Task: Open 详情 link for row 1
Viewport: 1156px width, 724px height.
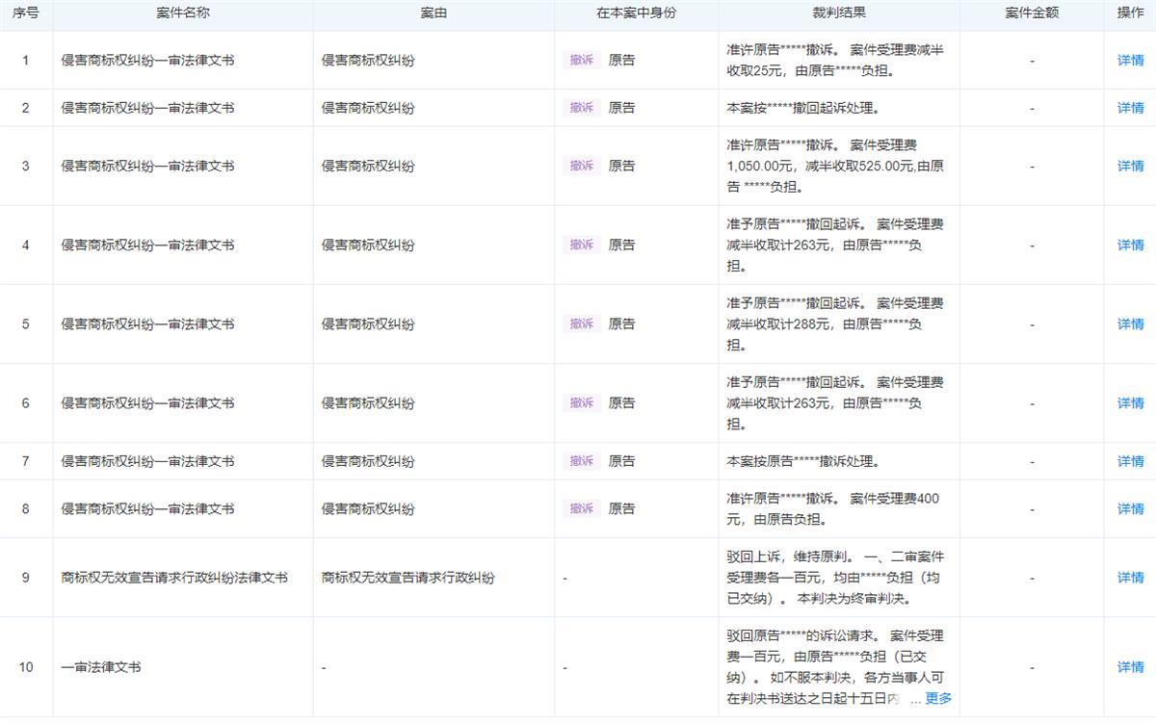Action: pos(1130,60)
